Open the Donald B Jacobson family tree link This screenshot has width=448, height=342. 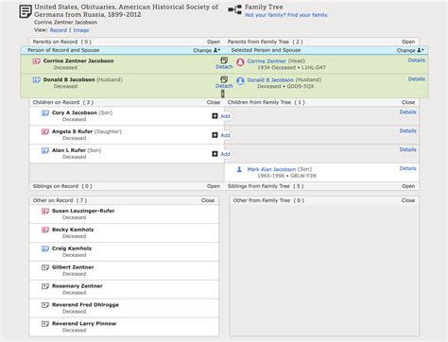(x=270, y=80)
